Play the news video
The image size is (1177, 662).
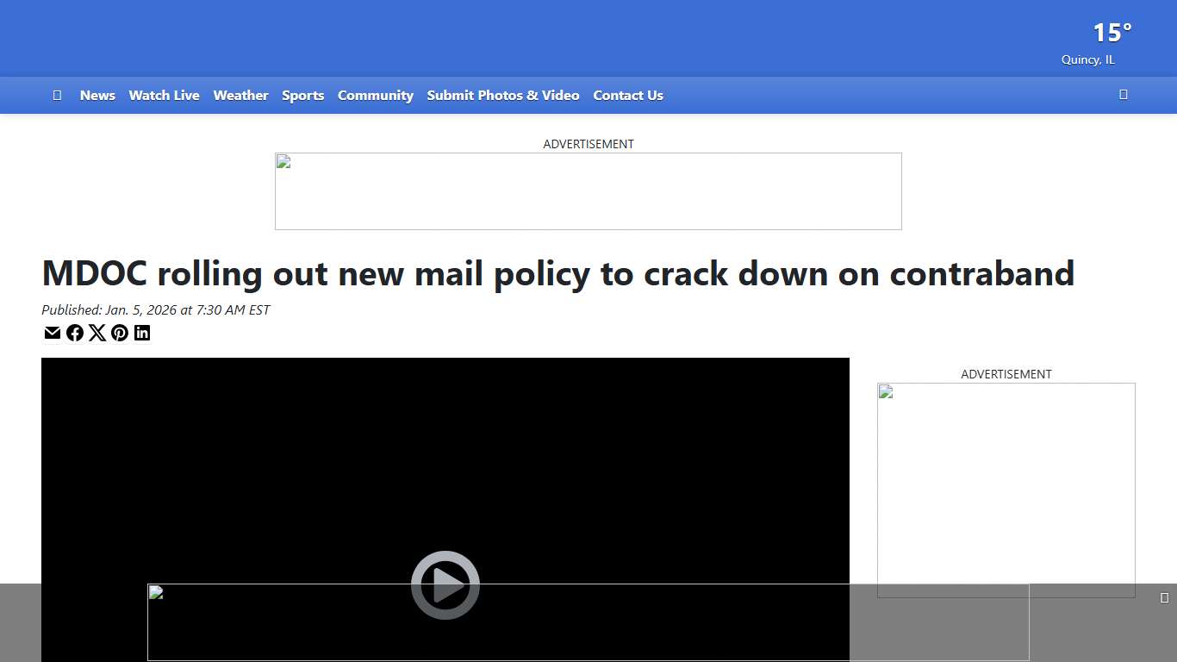(x=445, y=584)
